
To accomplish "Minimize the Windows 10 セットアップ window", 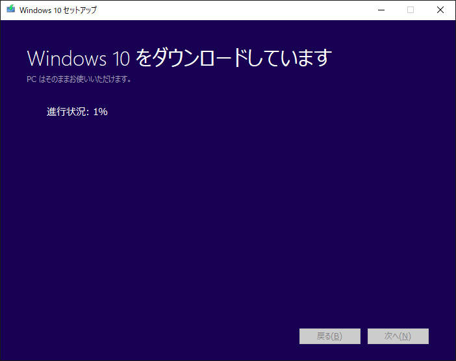I will pyautogui.click(x=381, y=10).
